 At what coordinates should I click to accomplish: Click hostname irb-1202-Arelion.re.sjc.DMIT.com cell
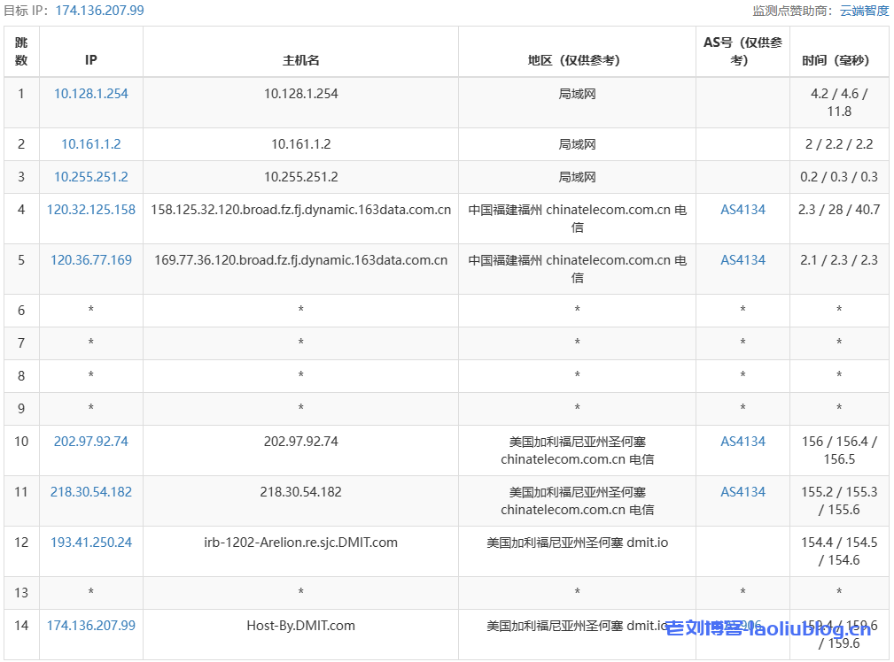[x=300, y=542]
